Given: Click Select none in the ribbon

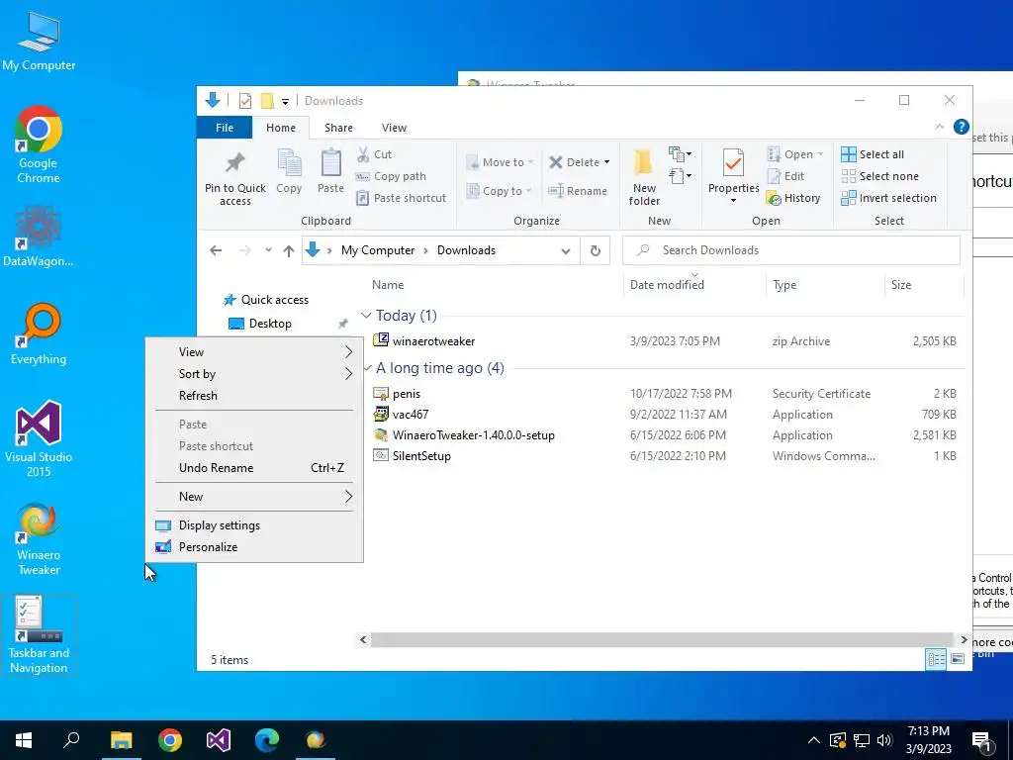Looking at the screenshot, I should point(879,176).
